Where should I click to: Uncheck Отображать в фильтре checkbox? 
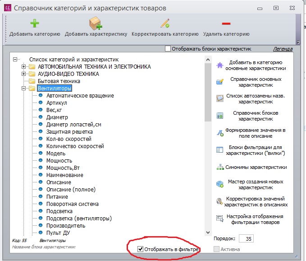[x=140, y=249]
